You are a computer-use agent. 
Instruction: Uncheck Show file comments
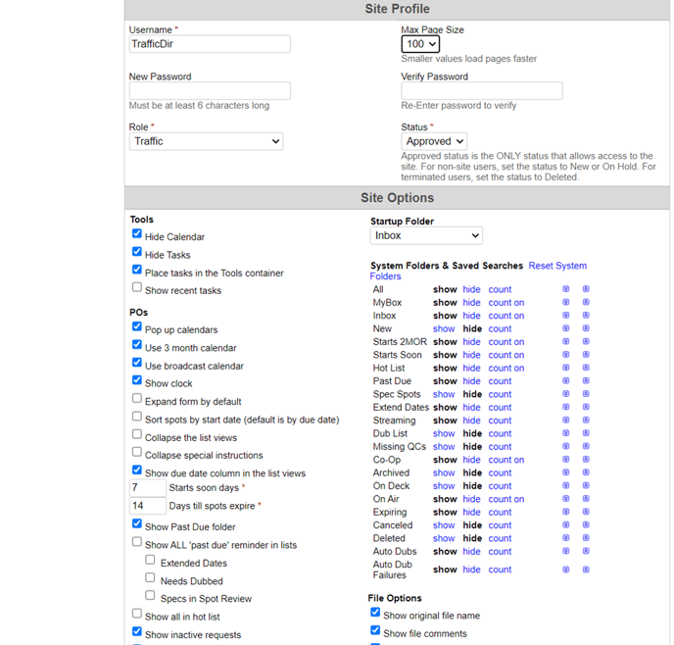point(375,630)
